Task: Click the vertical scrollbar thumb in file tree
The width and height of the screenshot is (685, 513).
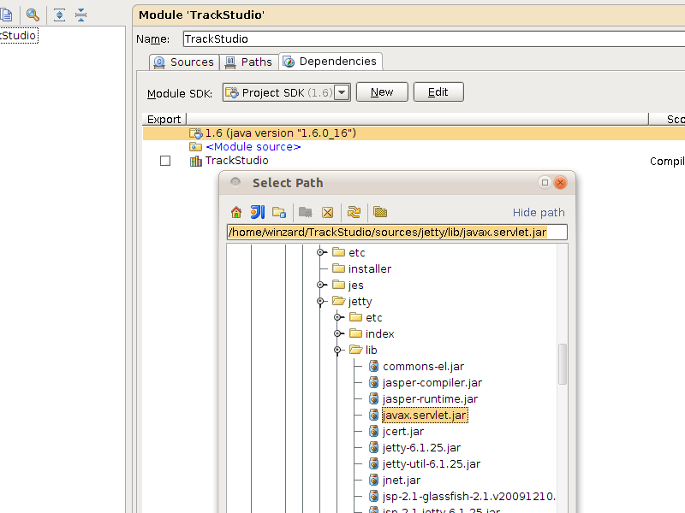Action: coord(563,364)
